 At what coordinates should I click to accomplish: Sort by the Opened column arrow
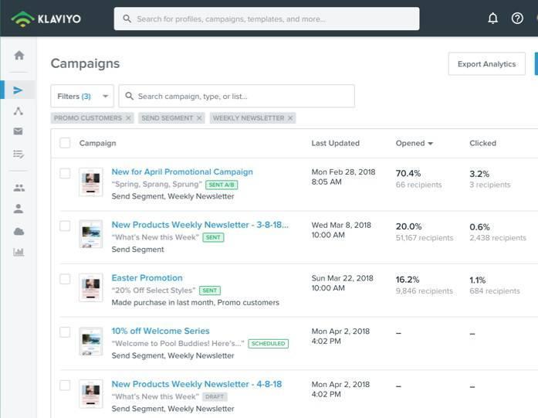430,144
